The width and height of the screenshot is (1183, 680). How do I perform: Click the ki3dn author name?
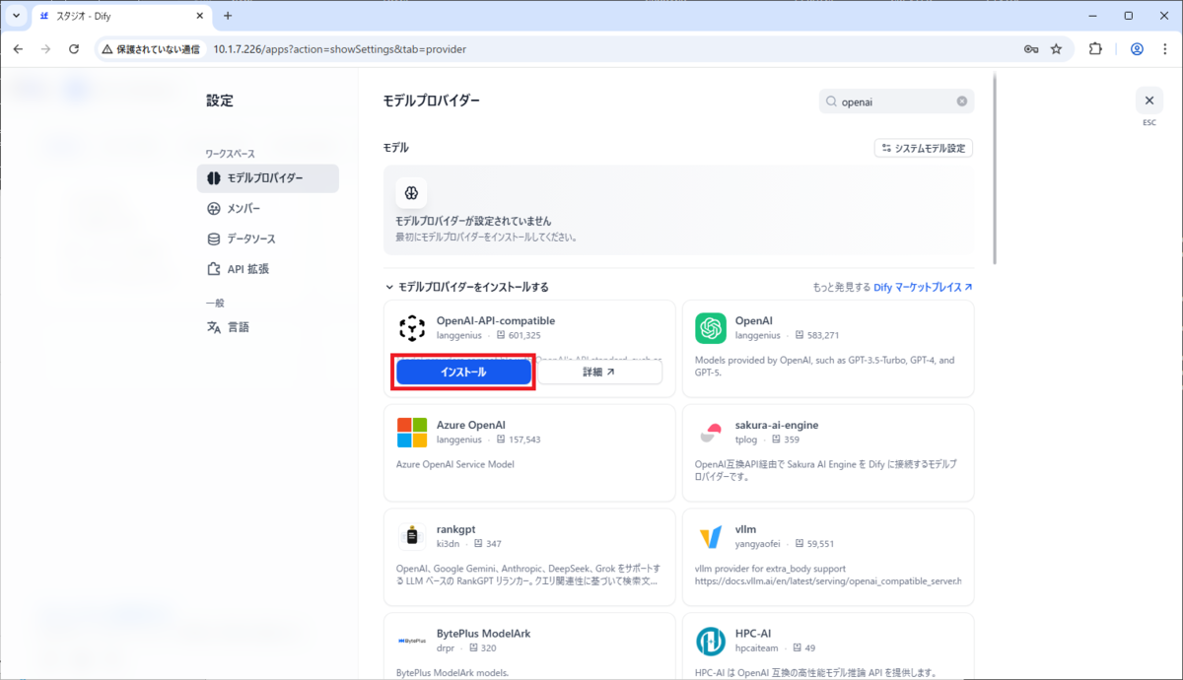click(x=450, y=543)
